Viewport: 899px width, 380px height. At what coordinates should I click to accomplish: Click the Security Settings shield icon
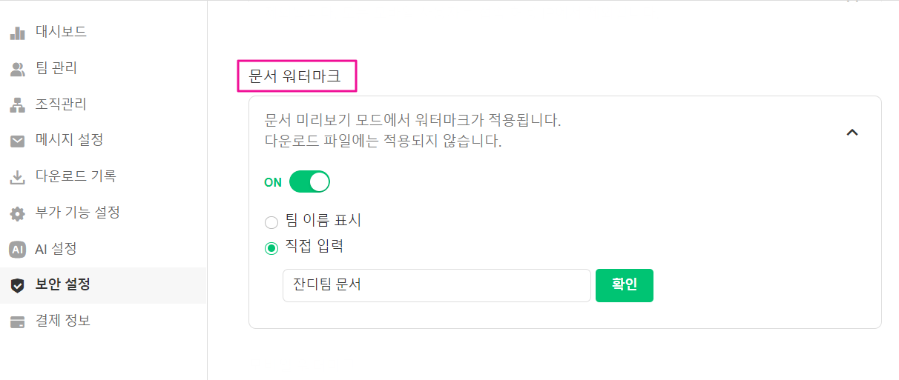(x=17, y=285)
